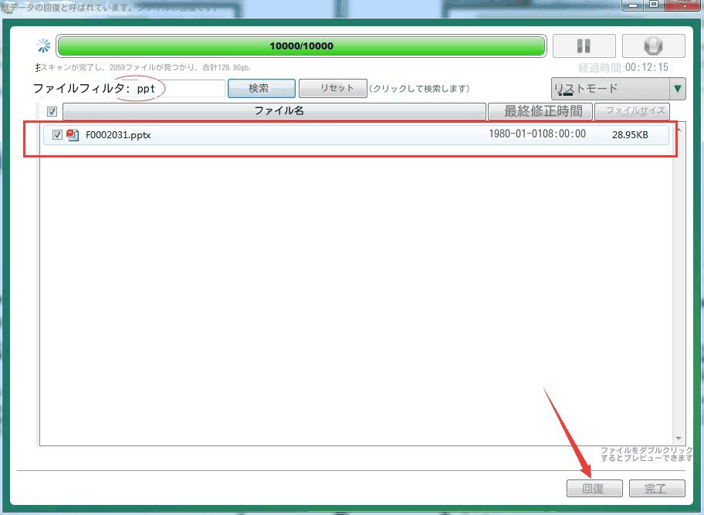704x515 pixels.
Task: Click the scroll up arrow of file list
Action: pyautogui.click(x=679, y=130)
